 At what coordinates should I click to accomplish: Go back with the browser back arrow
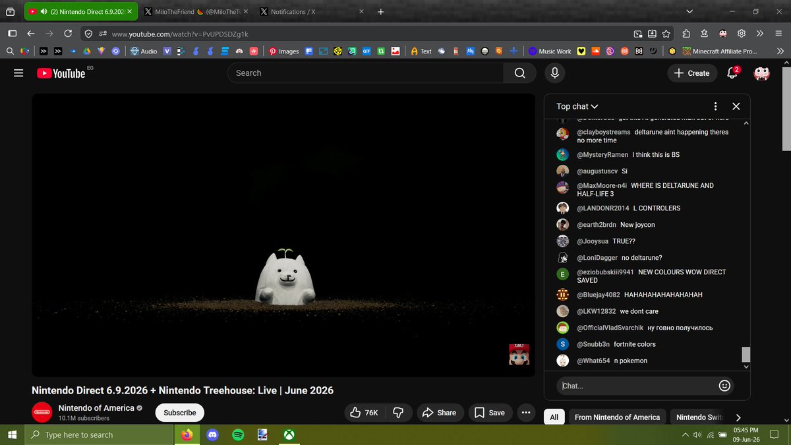point(30,34)
